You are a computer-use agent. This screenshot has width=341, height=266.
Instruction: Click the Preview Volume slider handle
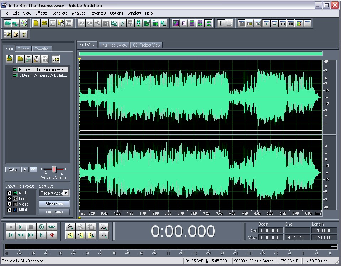click(54, 169)
